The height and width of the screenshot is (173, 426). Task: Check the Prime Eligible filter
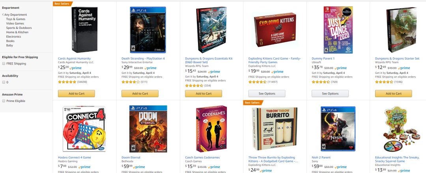coord(4,101)
